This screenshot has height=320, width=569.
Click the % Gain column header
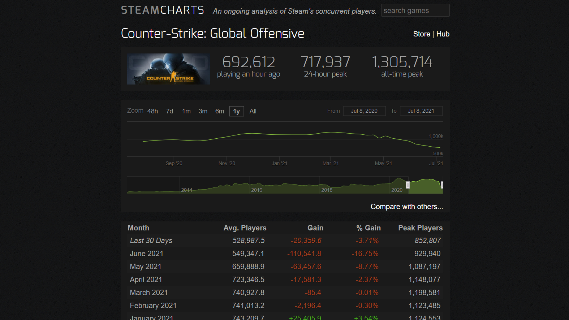[x=368, y=228]
